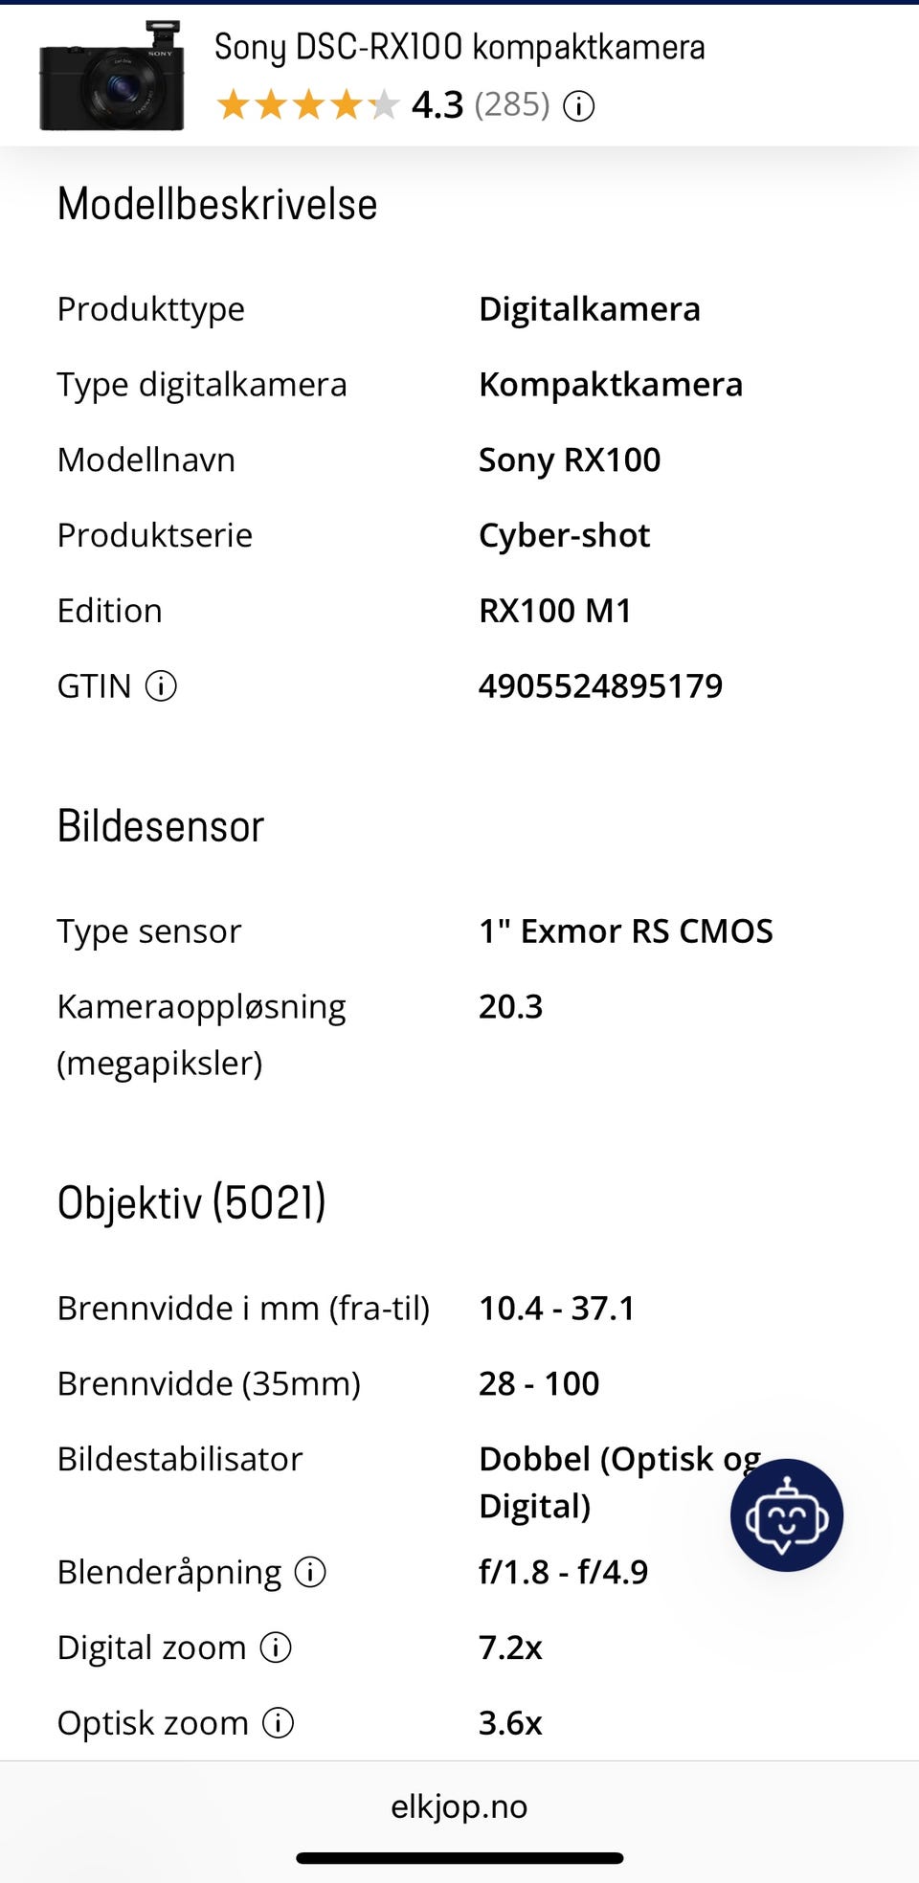This screenshot has width=919, height=1883.
Task: Open the Digital zoom info icon
Action: [276, 1648]
